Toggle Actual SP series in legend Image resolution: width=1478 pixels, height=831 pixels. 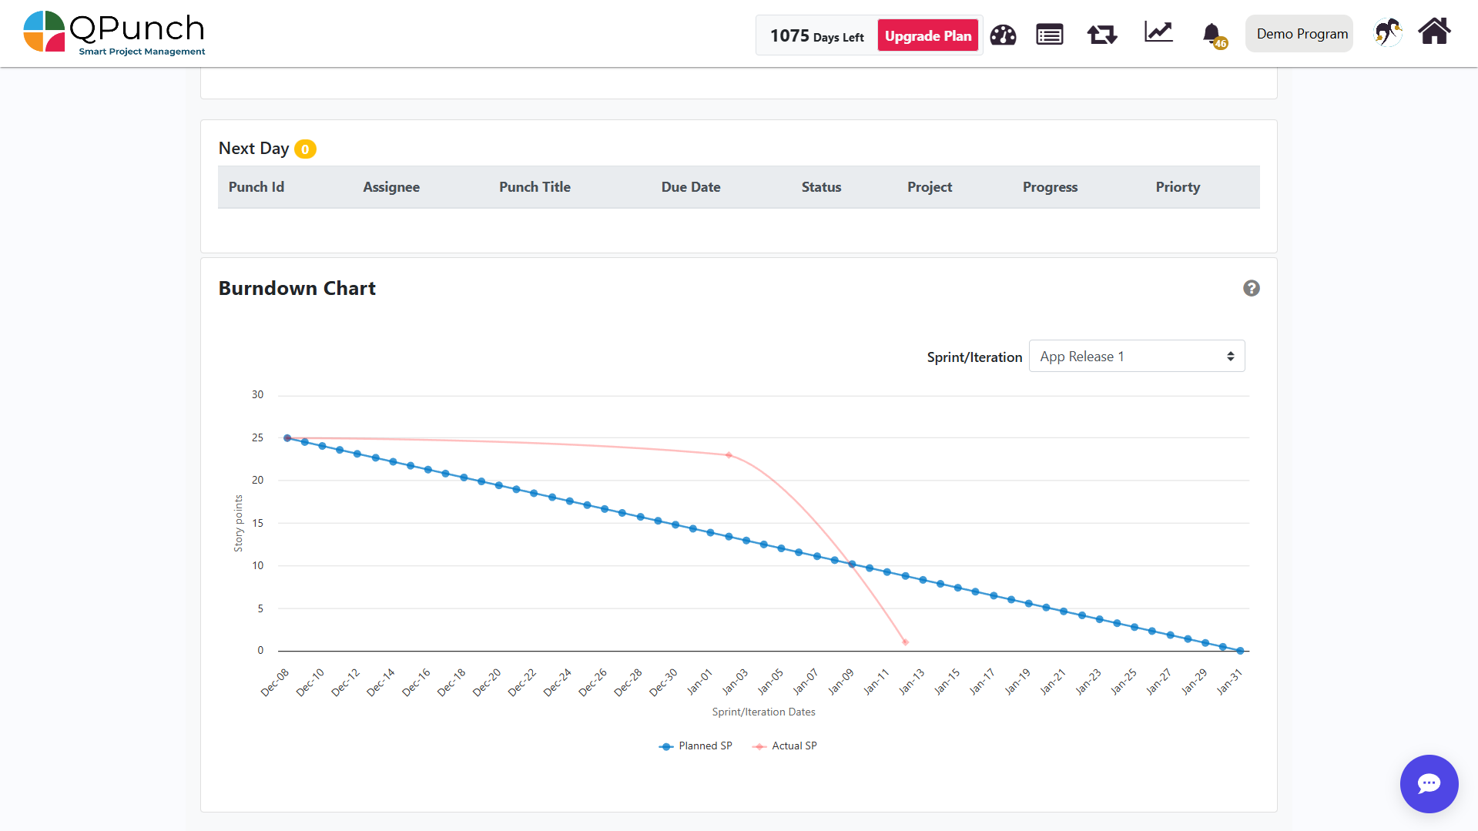(x=786, y=746)
